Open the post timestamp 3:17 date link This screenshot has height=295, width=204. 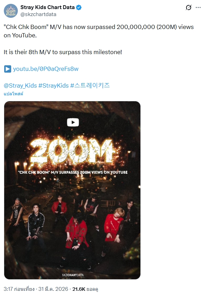click(36, 289)
